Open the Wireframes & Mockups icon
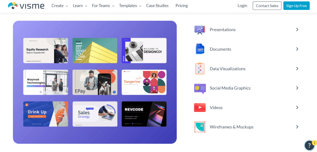The width and height of the screenshot is (317, 152). pos(200,127)
